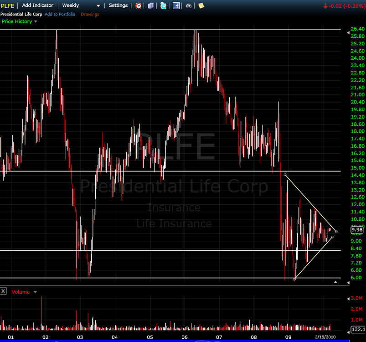This screenshot has width=366, height=342.
Task: Open the Drawings link
Action: [x=90, y=14]
